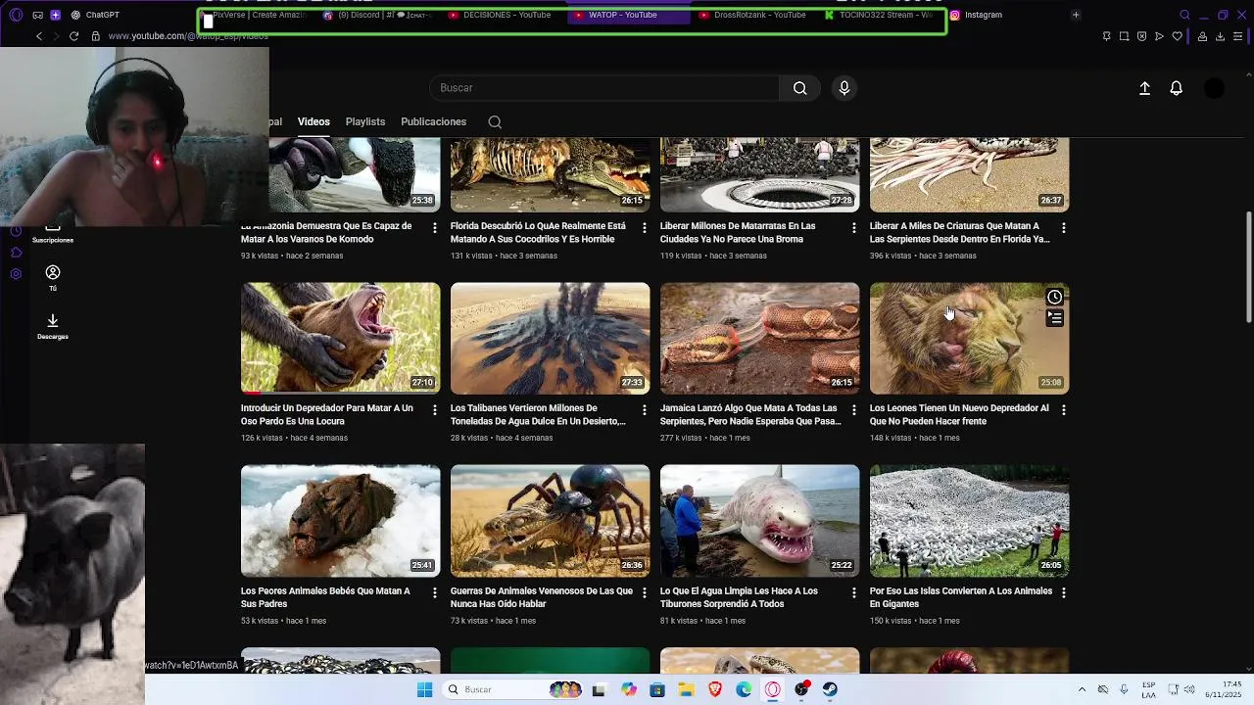The width and height of the screenshot is (1254, 705).
Task: Open Easy Setup sliders icon
Action: coord(1238,36)
